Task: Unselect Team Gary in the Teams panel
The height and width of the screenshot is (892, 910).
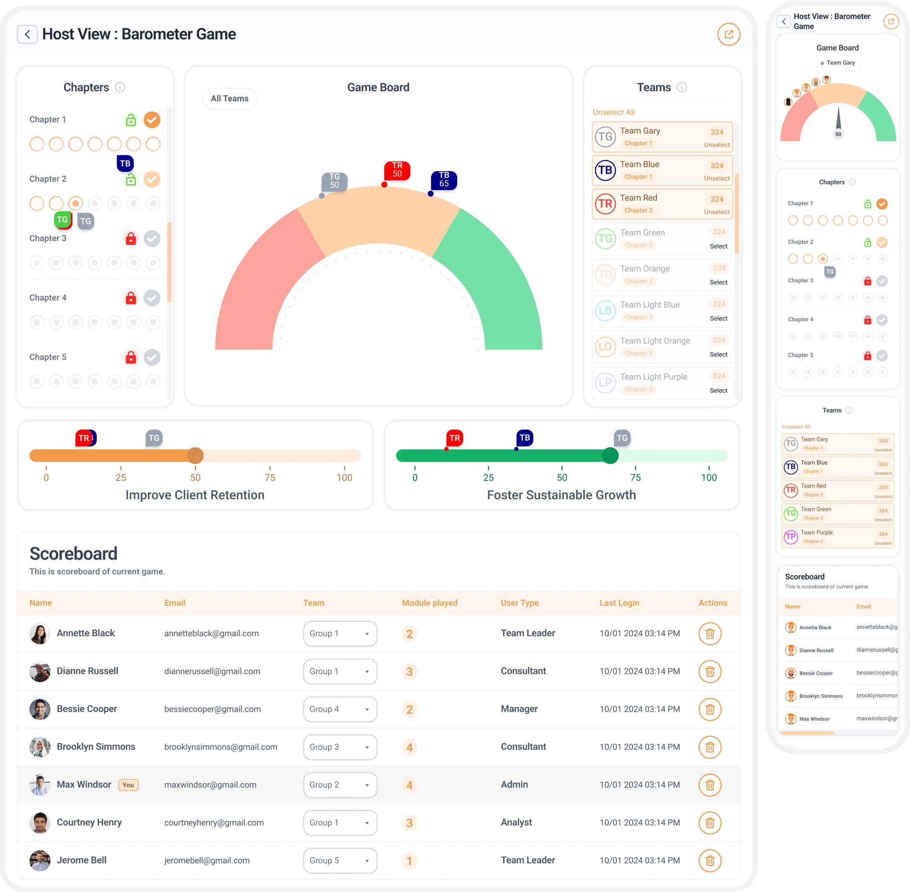Action: 716,145
